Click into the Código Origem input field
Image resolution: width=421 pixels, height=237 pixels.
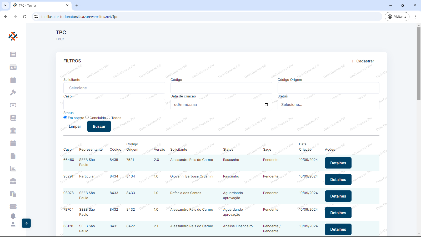[x=328, y=88]
